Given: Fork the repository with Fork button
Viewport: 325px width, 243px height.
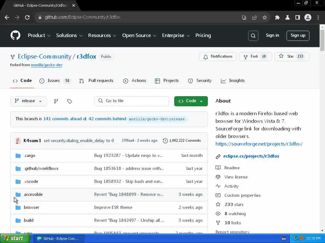Looking at the screenshot, I should (255, 56).
